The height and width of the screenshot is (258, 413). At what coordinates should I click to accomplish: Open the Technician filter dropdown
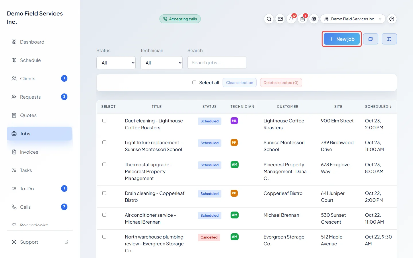[x=161, y=63]
